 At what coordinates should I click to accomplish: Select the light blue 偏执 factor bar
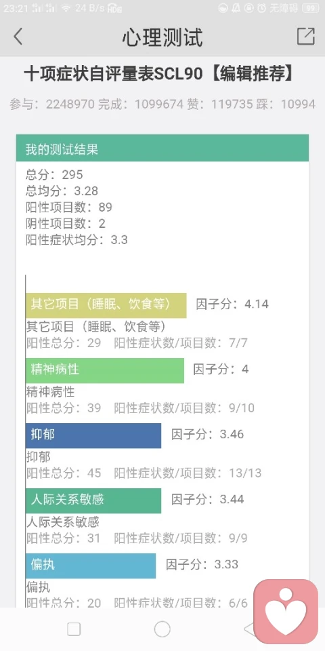click(x=90, y=566)
